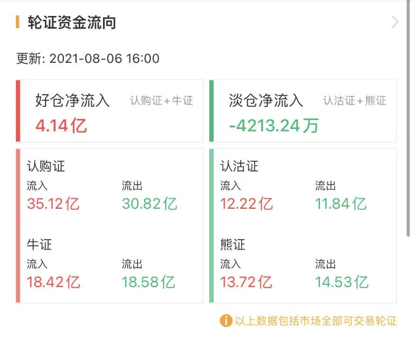413x357 pixels.
Task: Click the 认购证 section label
Action: click(x=46, y=166)
